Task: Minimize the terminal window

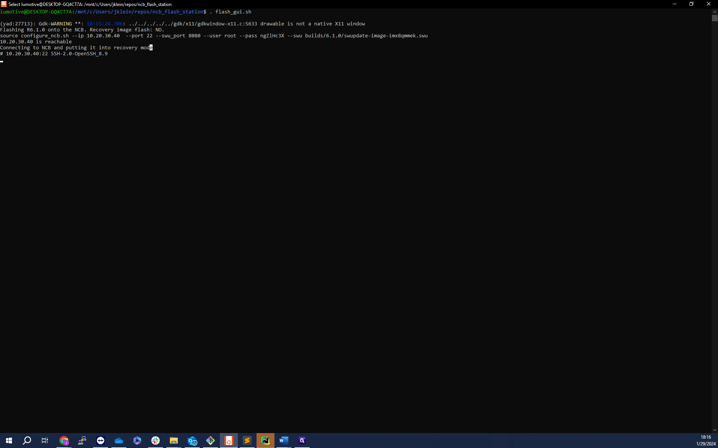Action: click(x=675, y=4)
